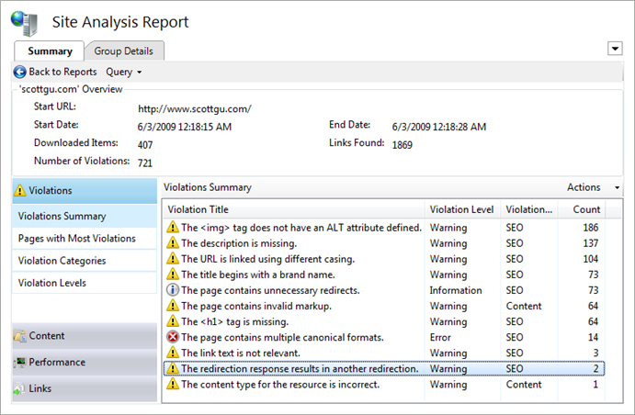This screenshot has width=635, height=415.
Task: Open the Performance section monitor icon
Action: [x=19, y=362]
